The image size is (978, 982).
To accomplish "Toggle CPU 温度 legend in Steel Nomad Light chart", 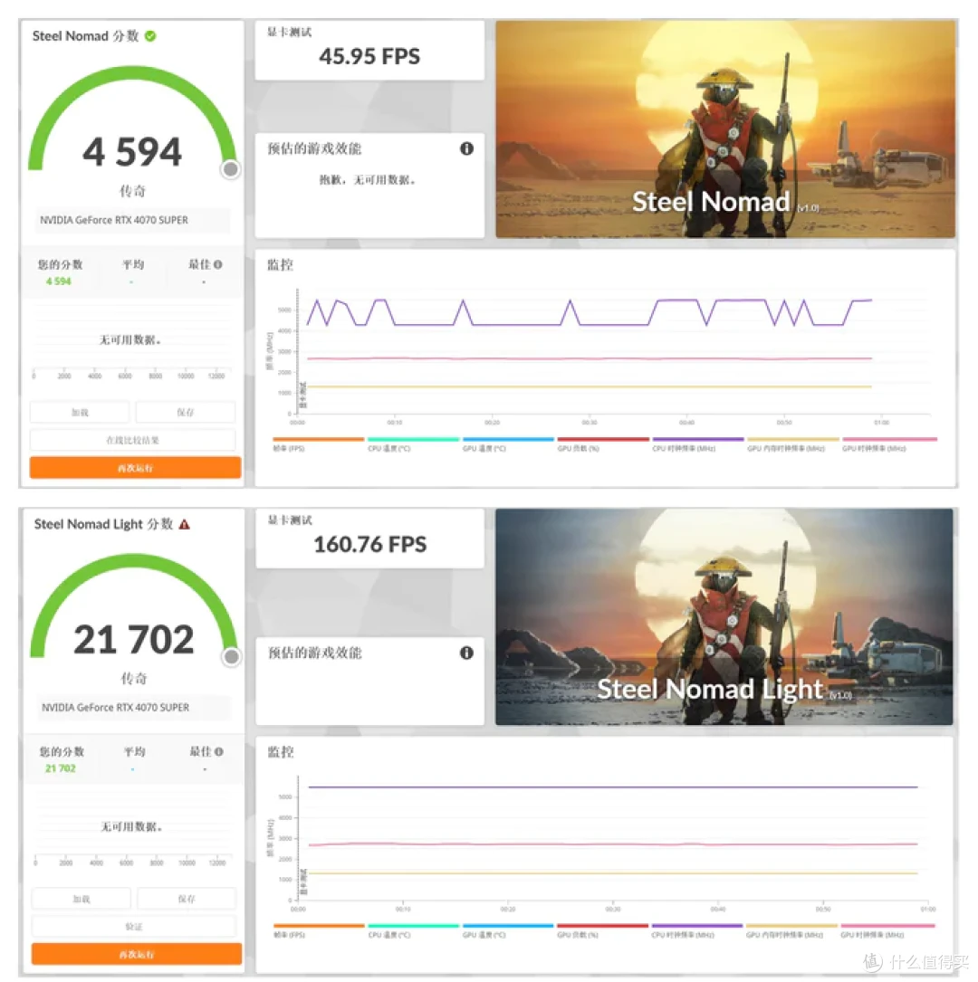I will click(x=414, y=930).
